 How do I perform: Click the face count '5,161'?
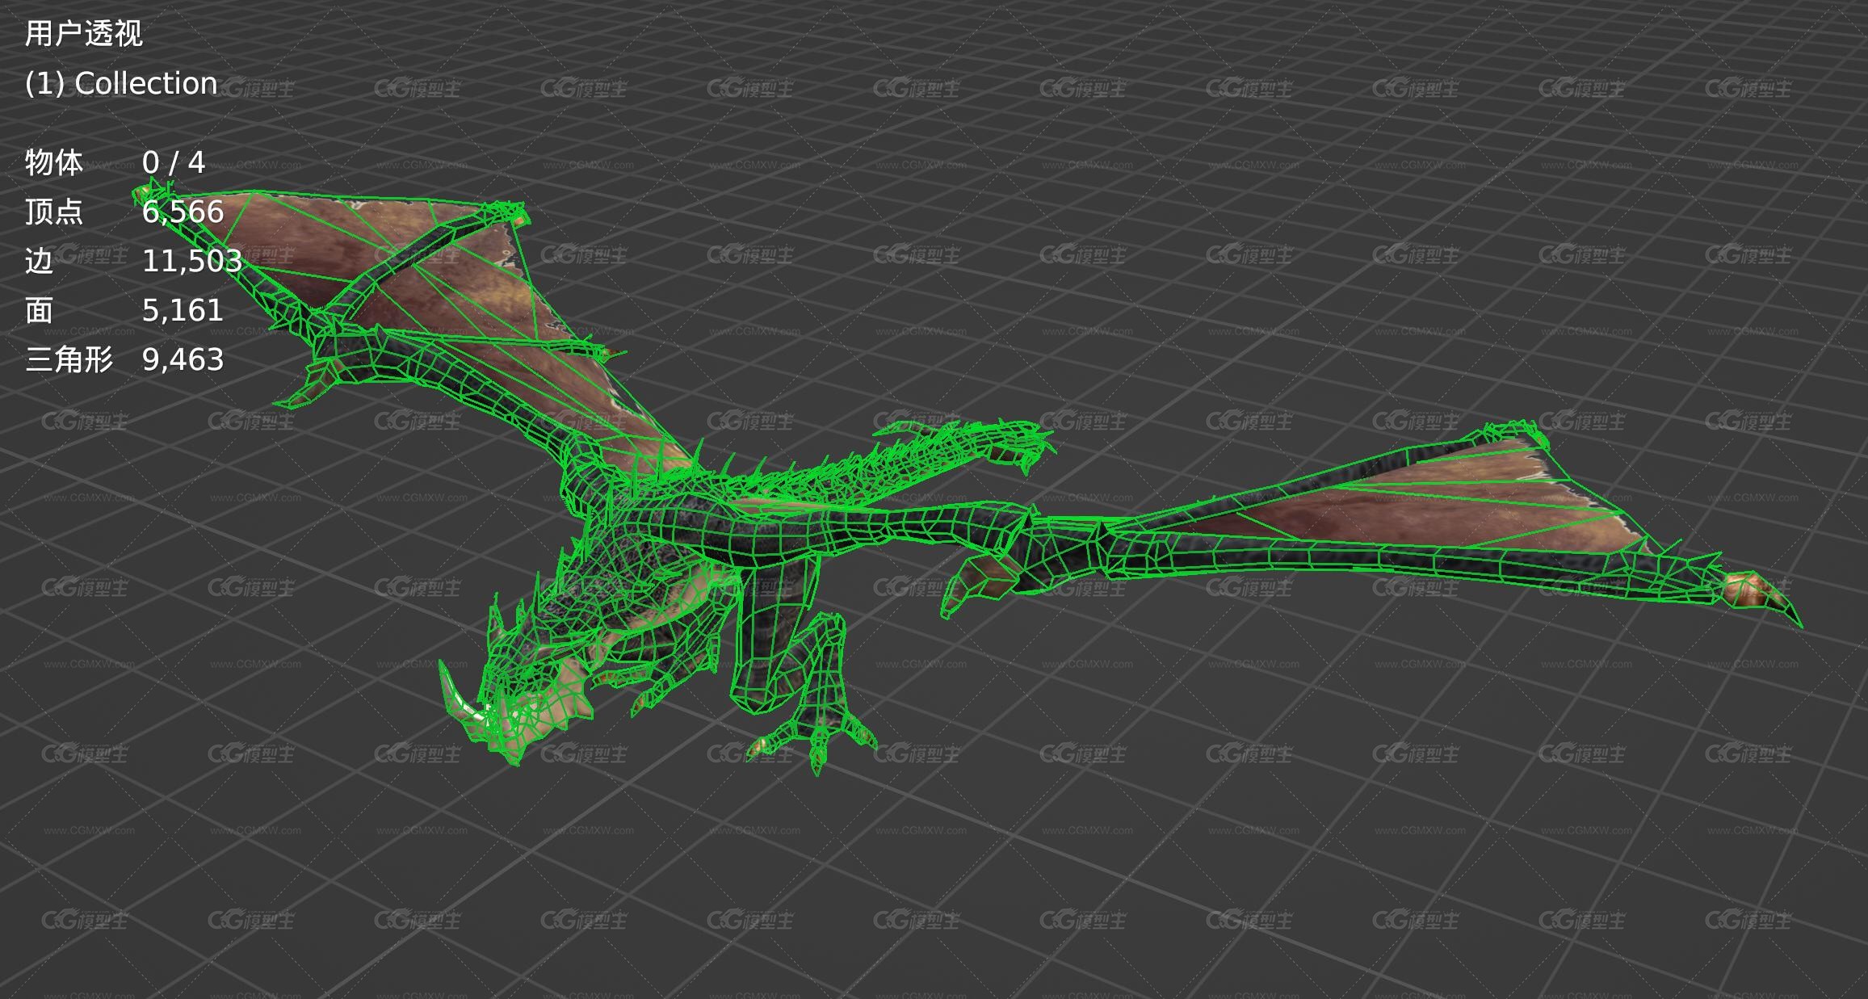coord(183,310)
